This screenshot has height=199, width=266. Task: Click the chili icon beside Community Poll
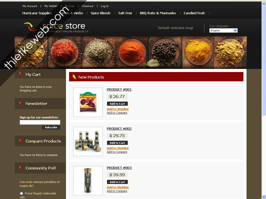(21, 168)
